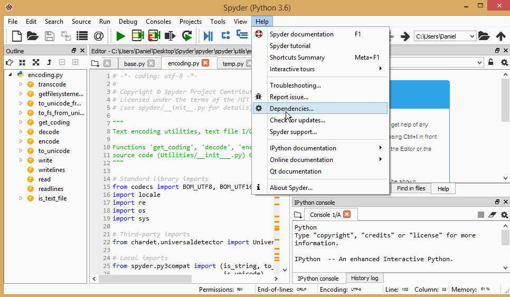This screenshot has height=297, width=510.
Task: Clear console with eraser icon
Action: click(x=493, y=215)
